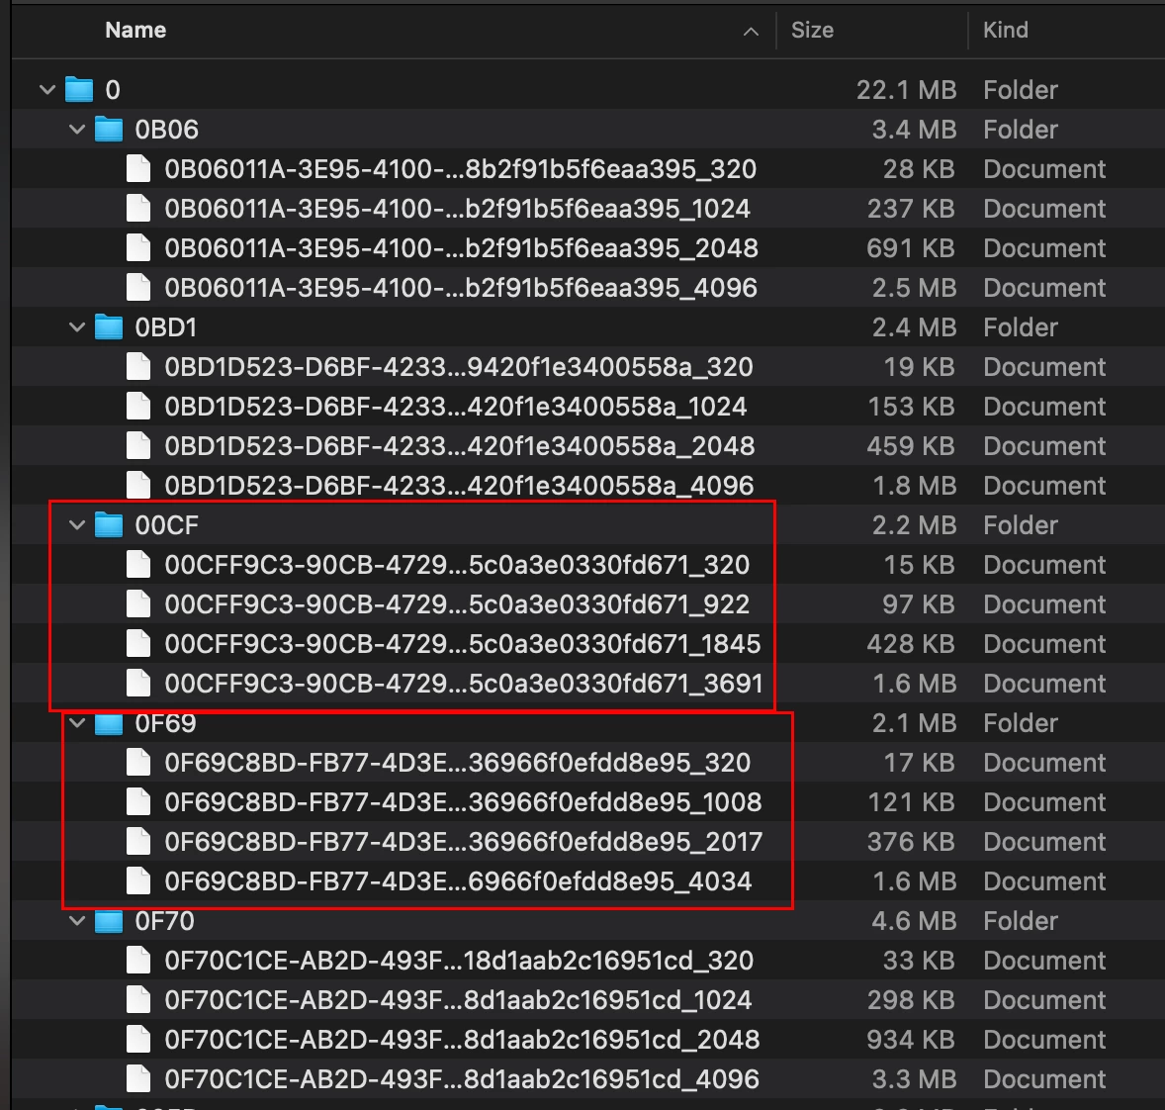Image resolution: width=1165 pixels, height=1110 pixels.
Task: Click the 2.2 MB size of folder 00CF
Action: coord(913,525)
